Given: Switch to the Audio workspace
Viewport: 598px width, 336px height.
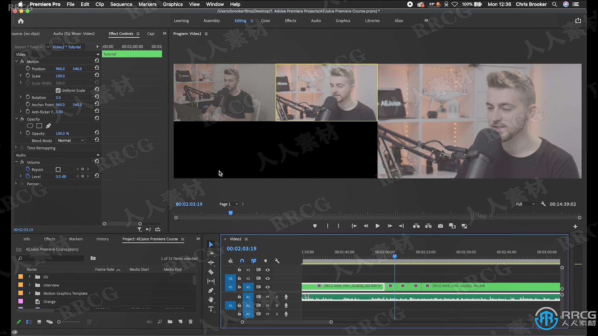Looking at the screenshot, I should 316,21.
